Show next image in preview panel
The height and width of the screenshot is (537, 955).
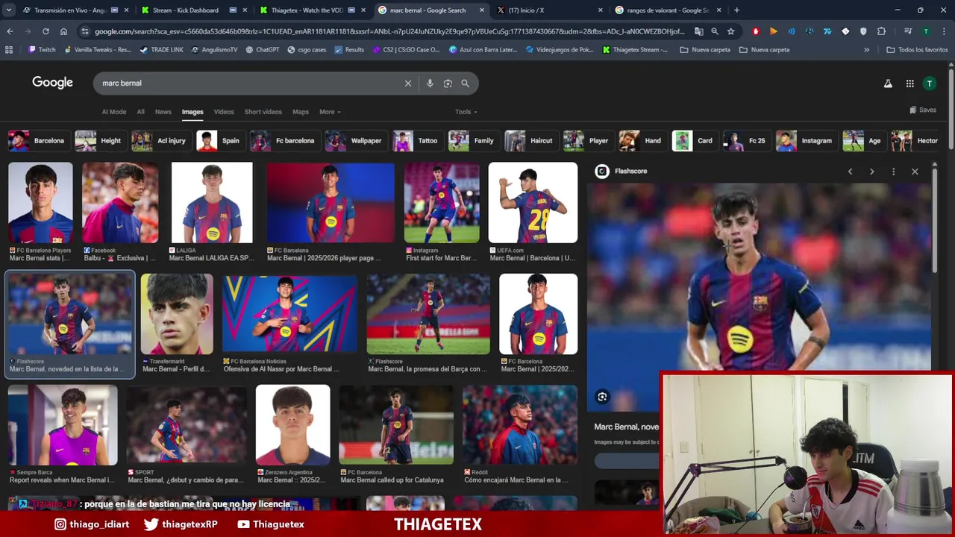(x=871, y=172)
